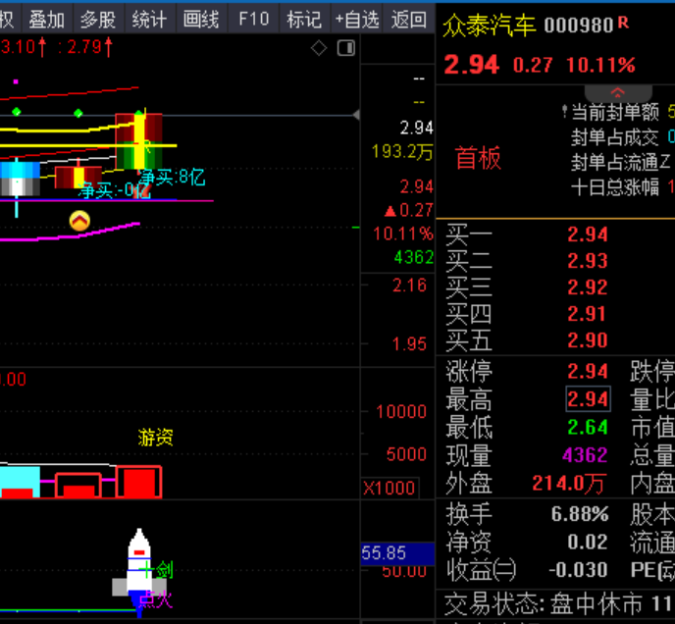Click the 封单占成交 label

(x=614, y=137)
